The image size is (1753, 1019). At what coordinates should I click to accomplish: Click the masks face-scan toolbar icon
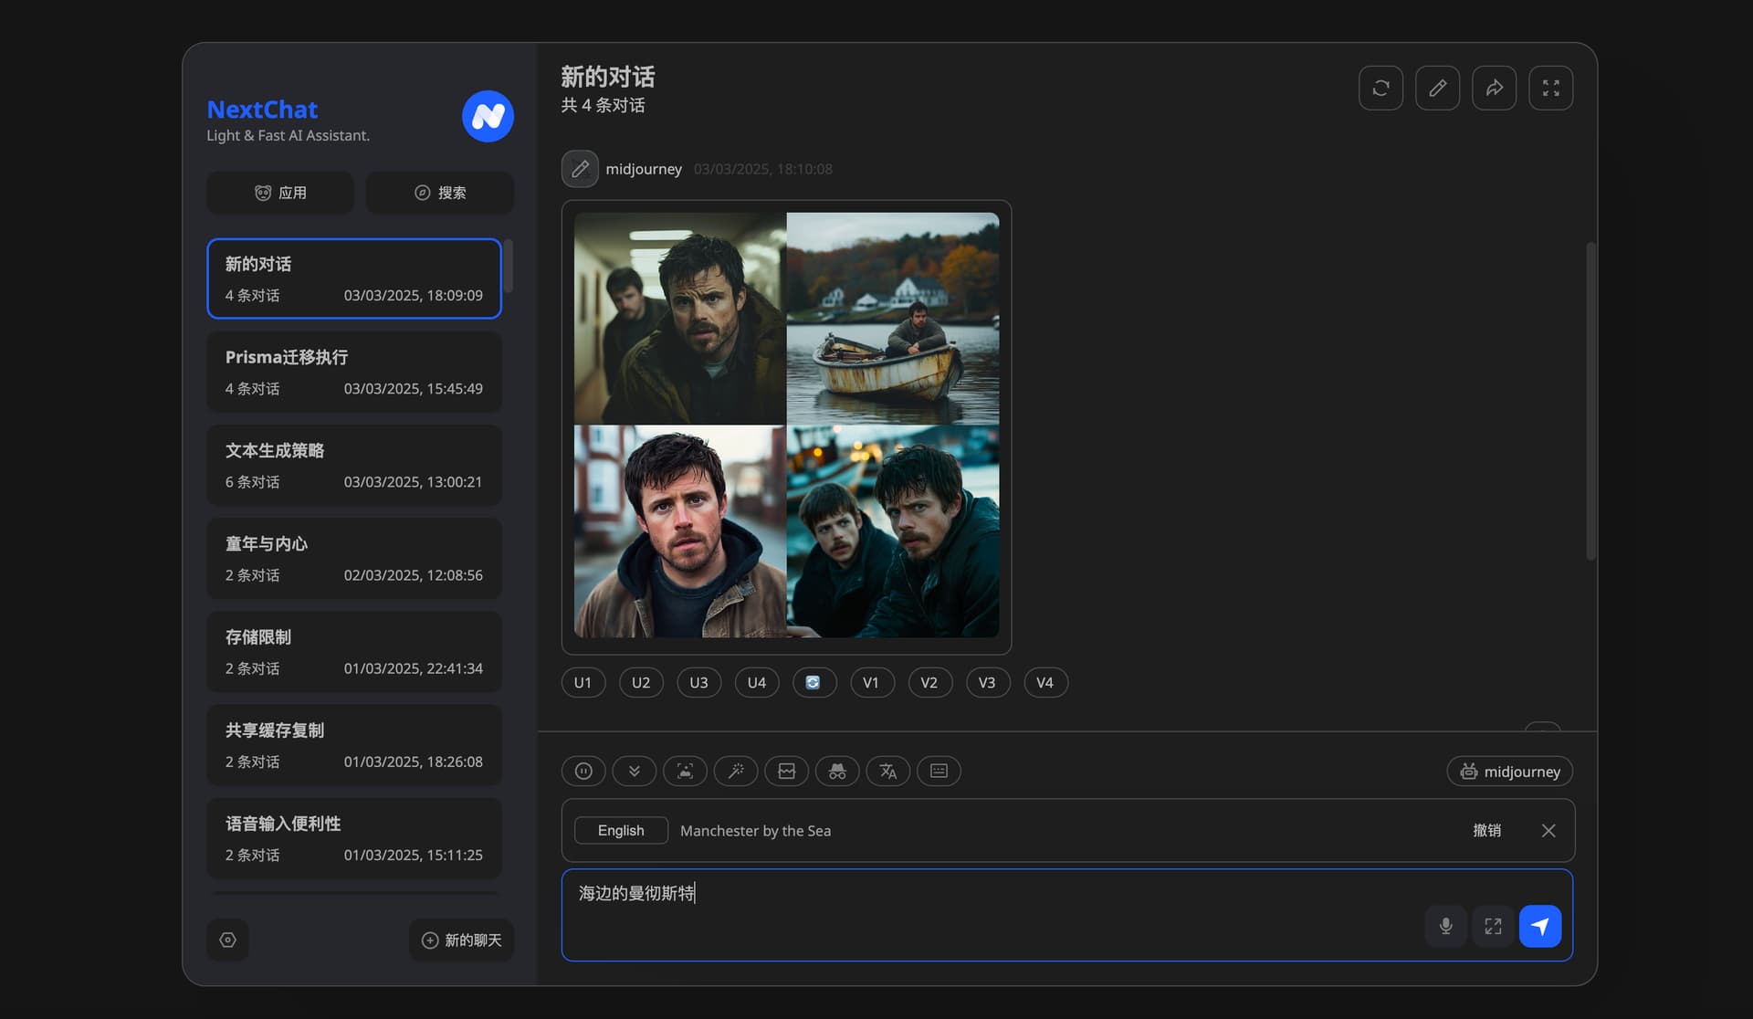685,771
